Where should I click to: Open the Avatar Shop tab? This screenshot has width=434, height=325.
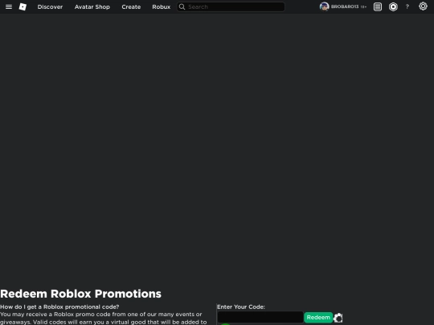[92, 7]
